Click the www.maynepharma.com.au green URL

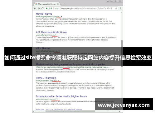[x=48, y=17]
